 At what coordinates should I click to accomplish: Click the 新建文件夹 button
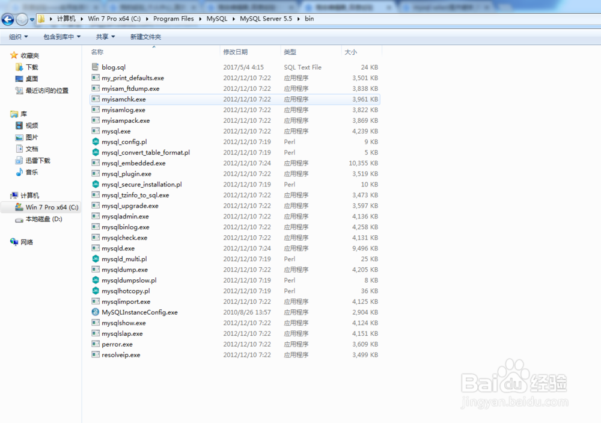(x=145, y=37)
